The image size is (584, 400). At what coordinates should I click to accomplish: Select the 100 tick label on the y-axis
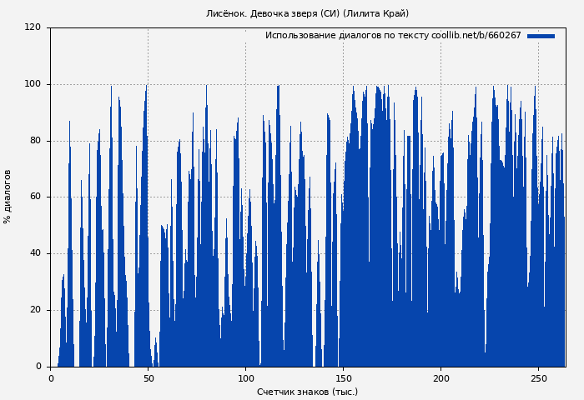[33, 84]
